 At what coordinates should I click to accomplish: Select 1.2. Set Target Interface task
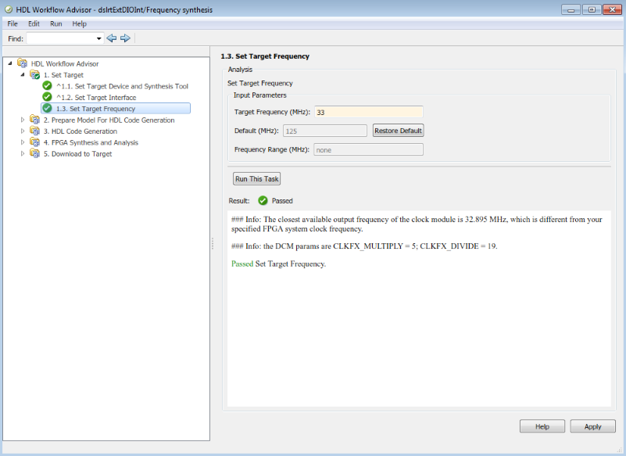[x=96, y=98]
